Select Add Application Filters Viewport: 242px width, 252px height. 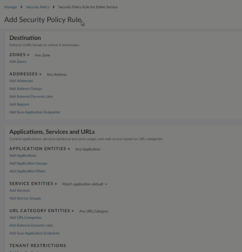click(x=27, y=171)
